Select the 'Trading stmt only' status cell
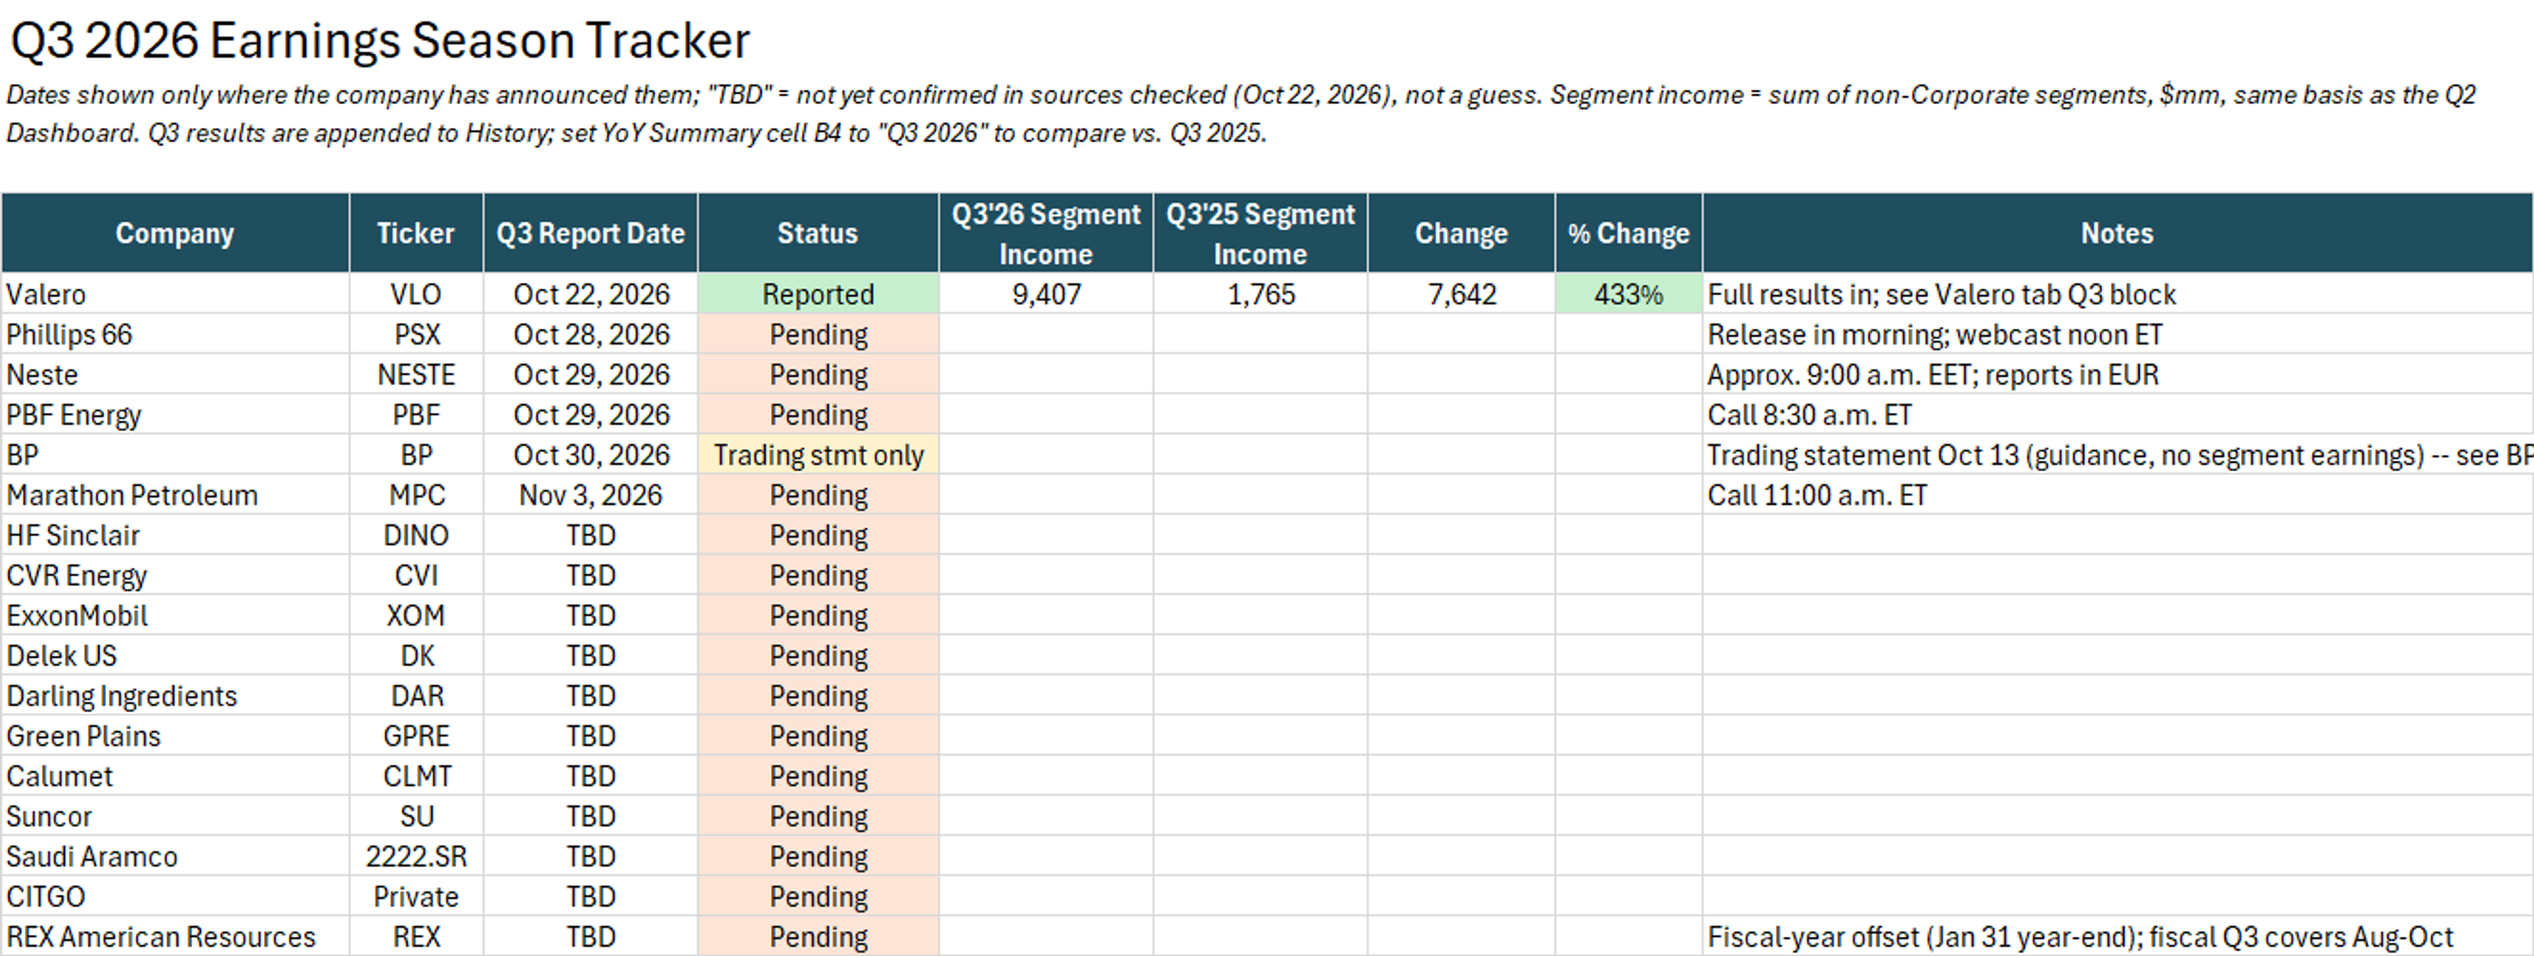This screenshot has width=2534, height=956. point(818,455)
